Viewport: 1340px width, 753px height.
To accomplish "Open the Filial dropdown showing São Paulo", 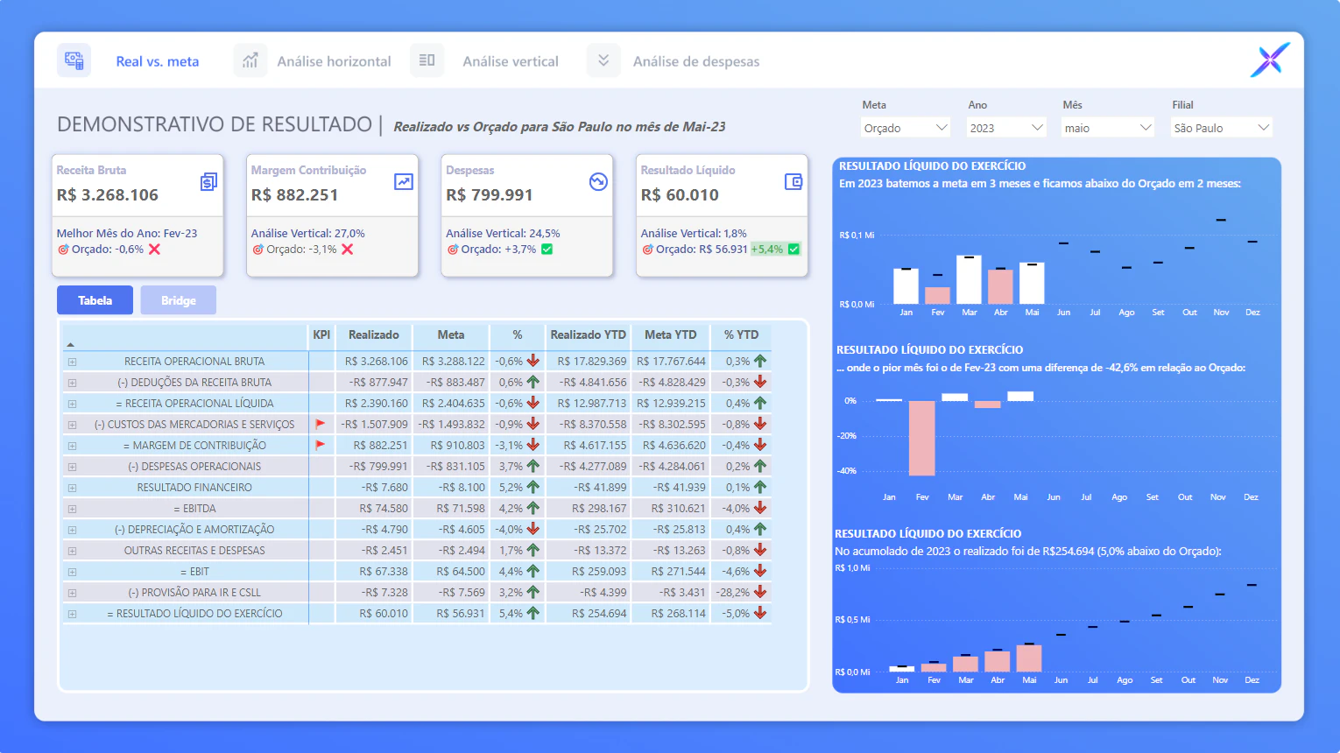I will [1222, 128].
